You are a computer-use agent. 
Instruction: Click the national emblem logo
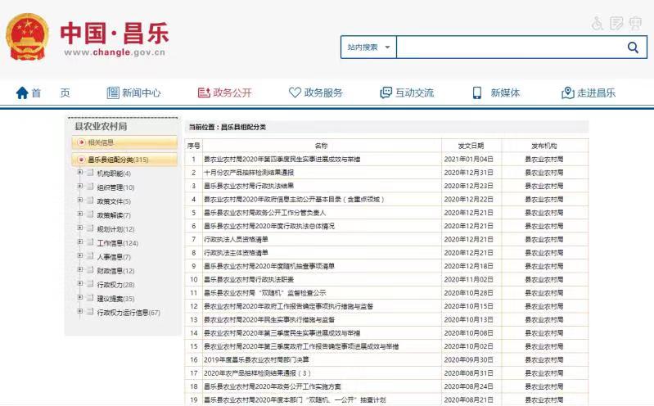(27, 38)
